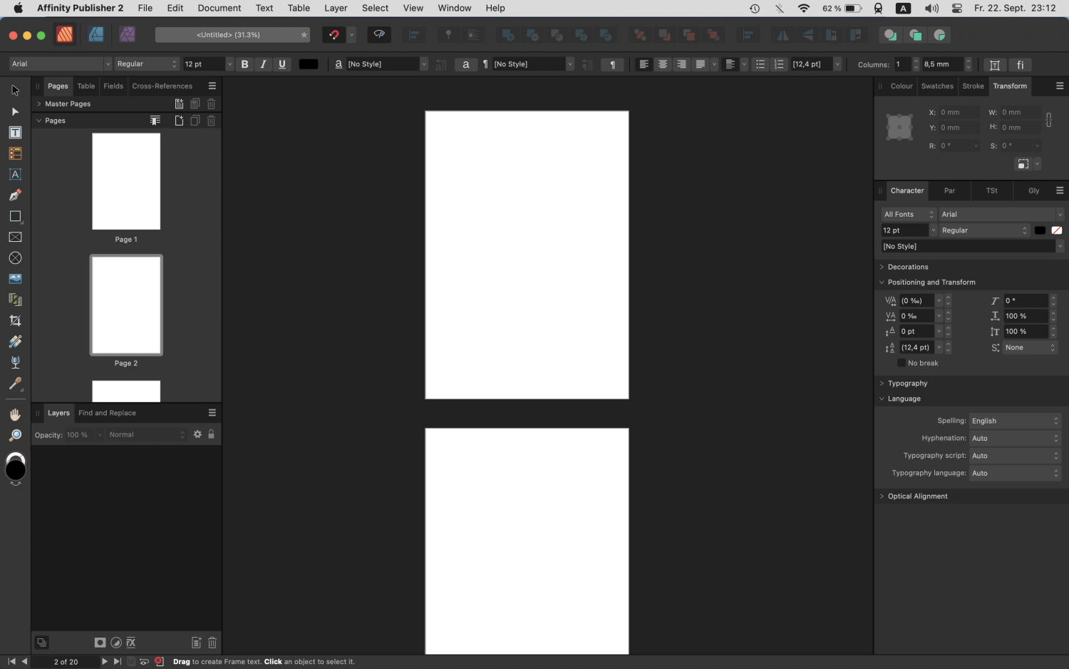1069x669 pixels.
Task: Toggle snapping with the magnet icon
Action: (x=334, y=34)
